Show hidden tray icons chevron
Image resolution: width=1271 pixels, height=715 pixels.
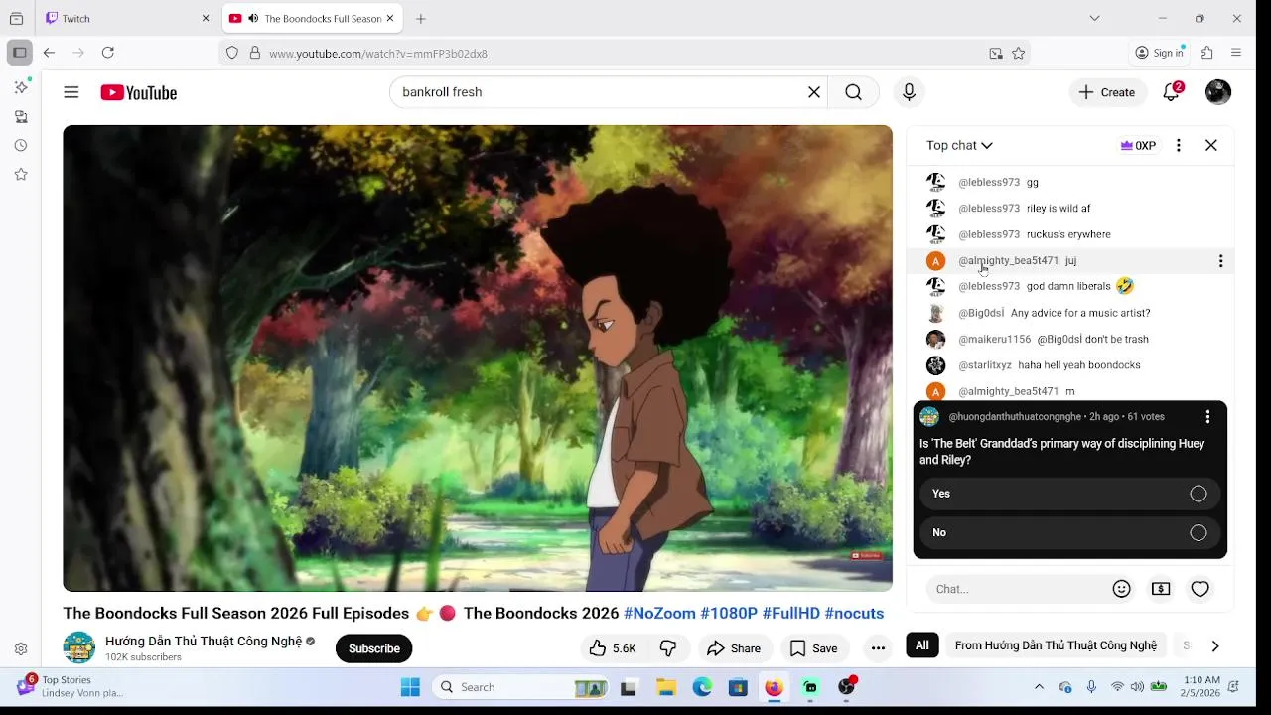click(x=1039, y=687)
